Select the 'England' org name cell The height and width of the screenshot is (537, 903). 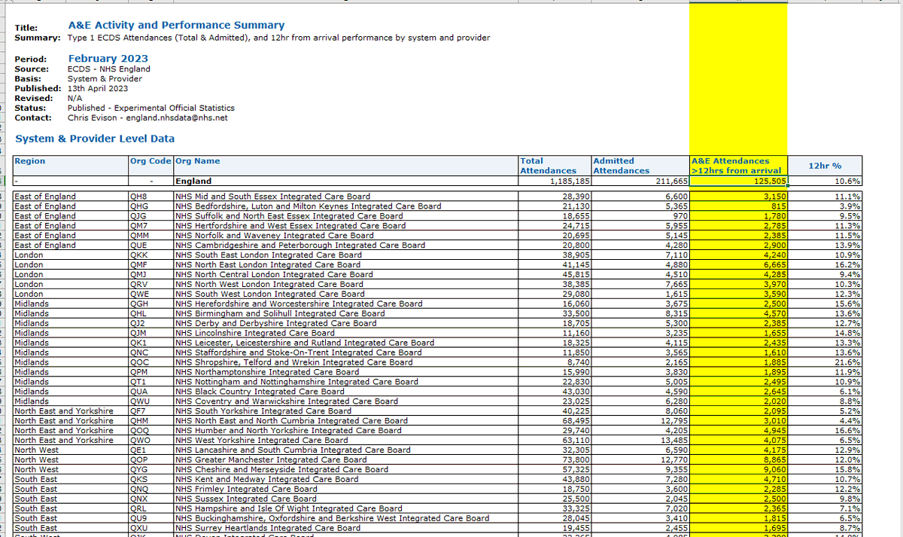point(346,181)
